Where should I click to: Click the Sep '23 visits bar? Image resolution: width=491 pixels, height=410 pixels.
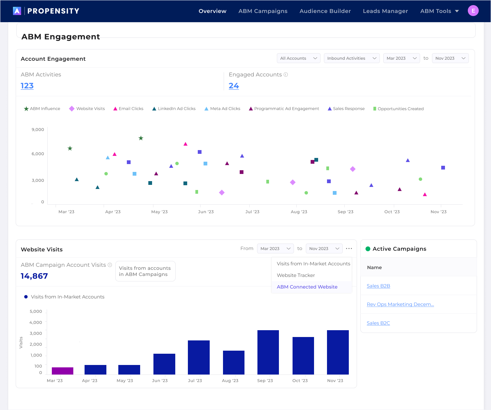point(268,352)
